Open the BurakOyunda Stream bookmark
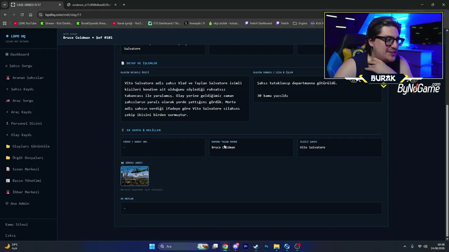The image size is (449, 252). click(x=92, y=23)
